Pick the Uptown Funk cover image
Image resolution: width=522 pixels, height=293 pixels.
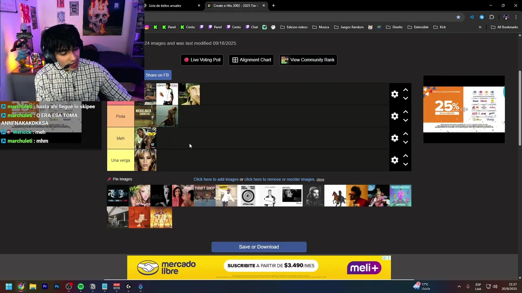point(248,196)
